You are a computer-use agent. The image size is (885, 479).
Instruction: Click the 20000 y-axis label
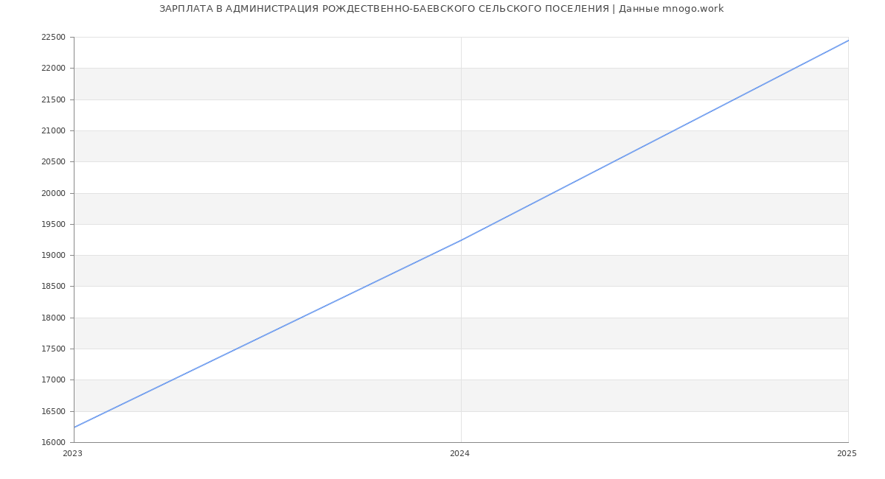pos(53,193)
